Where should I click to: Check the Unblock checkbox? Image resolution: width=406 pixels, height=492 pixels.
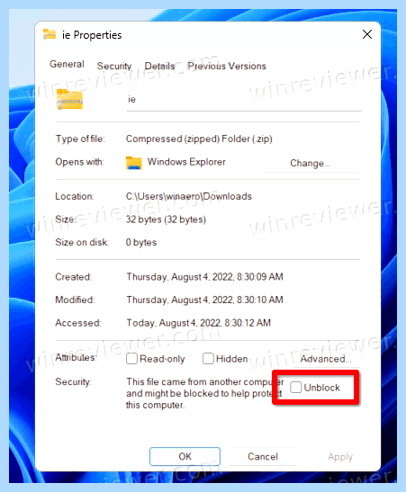point(296,387)
